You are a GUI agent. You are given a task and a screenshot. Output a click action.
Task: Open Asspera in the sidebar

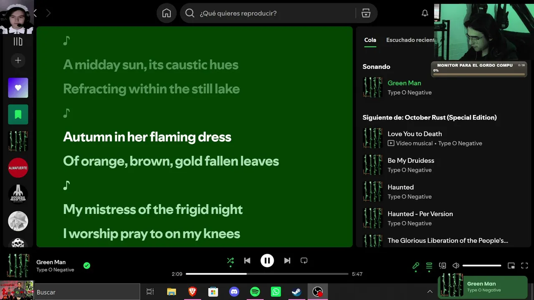point(18,195)
